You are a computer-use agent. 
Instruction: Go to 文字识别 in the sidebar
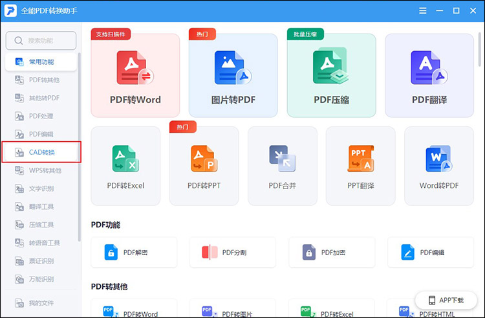pyautogui.click(x=41, y=188)
